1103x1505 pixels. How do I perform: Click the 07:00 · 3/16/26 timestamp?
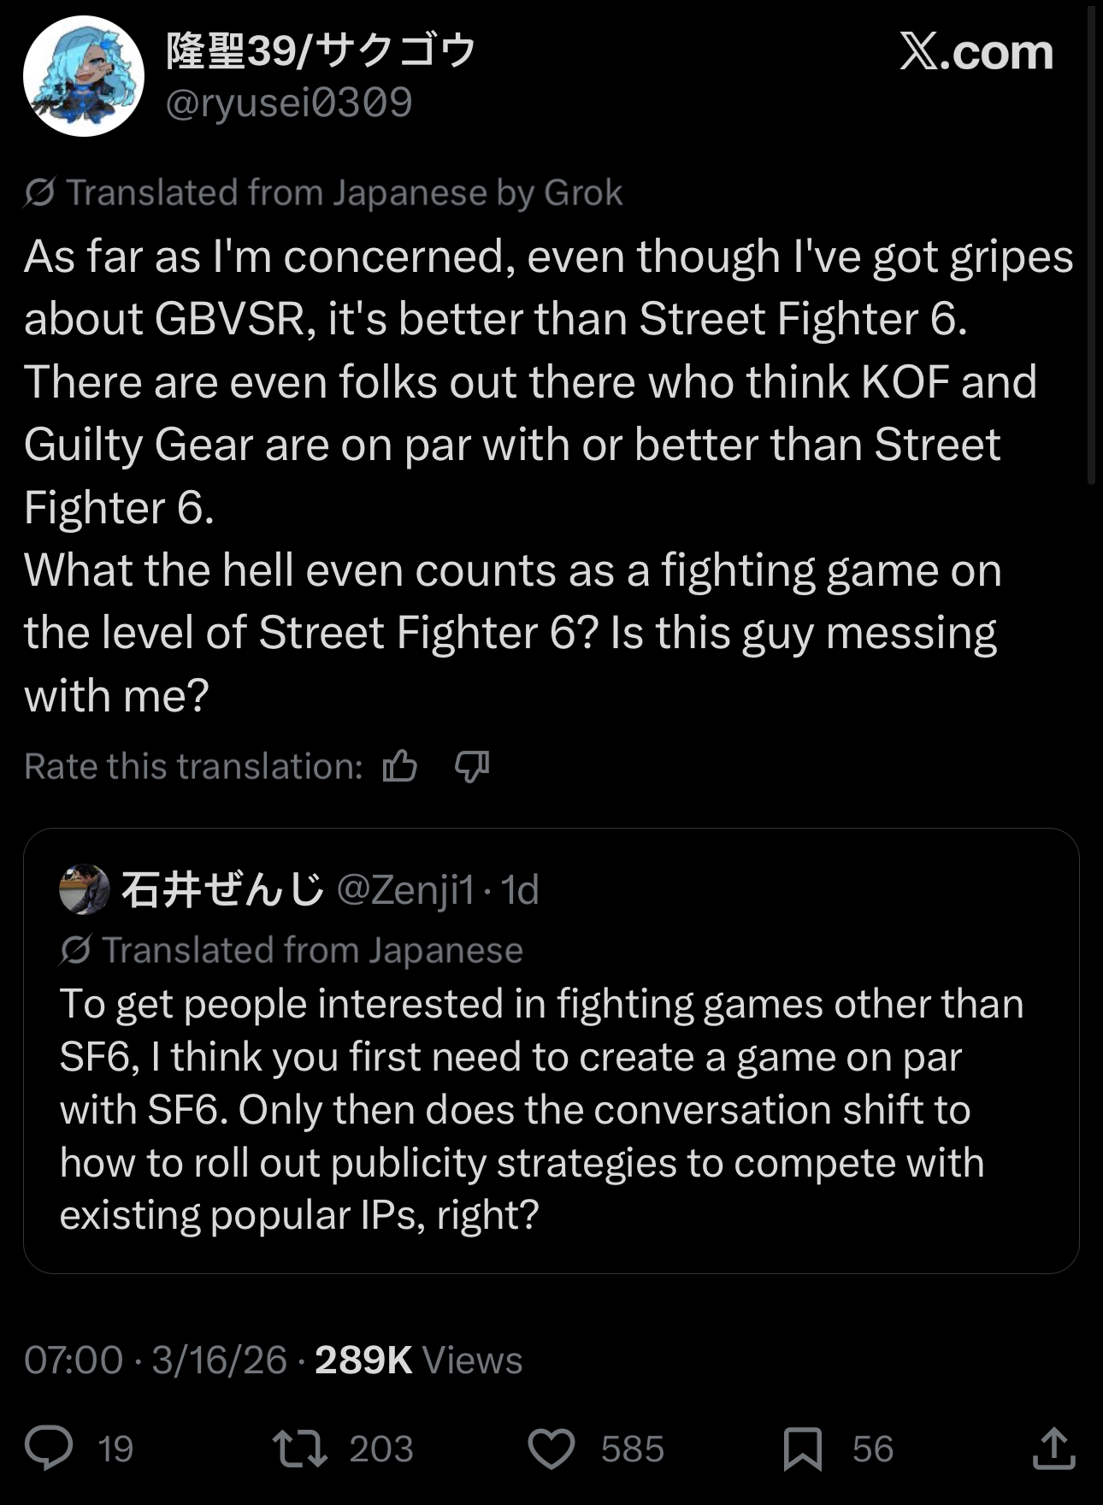(156, 1360)
